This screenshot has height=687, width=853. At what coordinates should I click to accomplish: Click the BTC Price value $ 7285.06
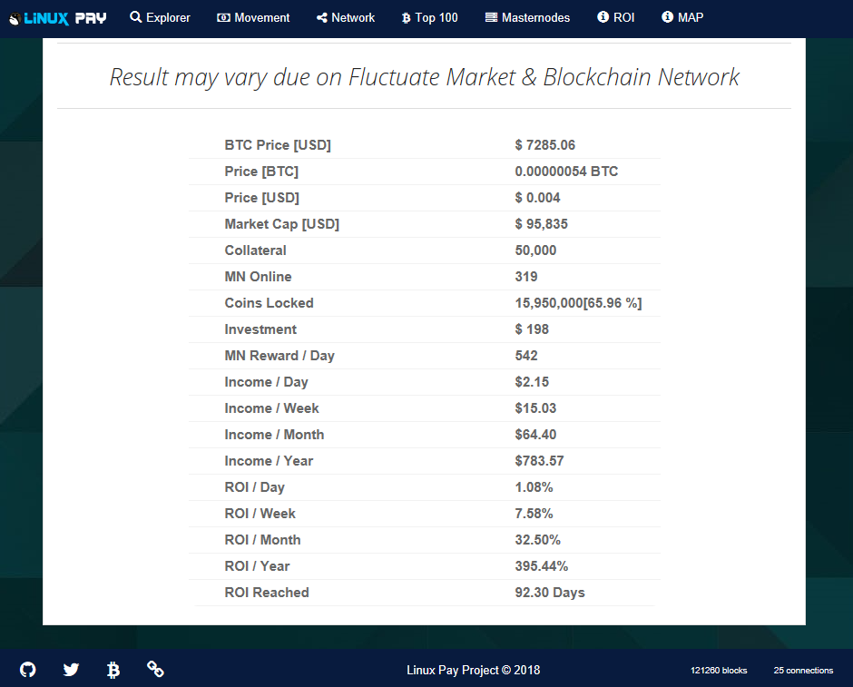pos(544,145)
